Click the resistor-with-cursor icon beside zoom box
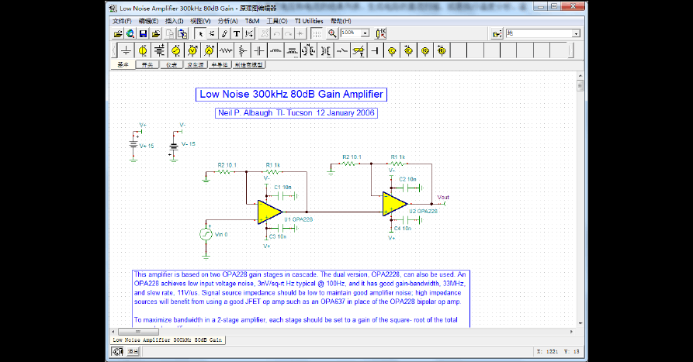The height and width of the screenshot is (362, 693). (x=380, y=33)
